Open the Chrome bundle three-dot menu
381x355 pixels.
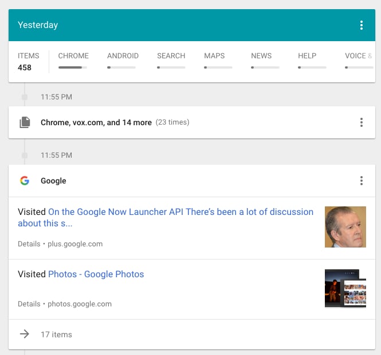pos(361,122)
